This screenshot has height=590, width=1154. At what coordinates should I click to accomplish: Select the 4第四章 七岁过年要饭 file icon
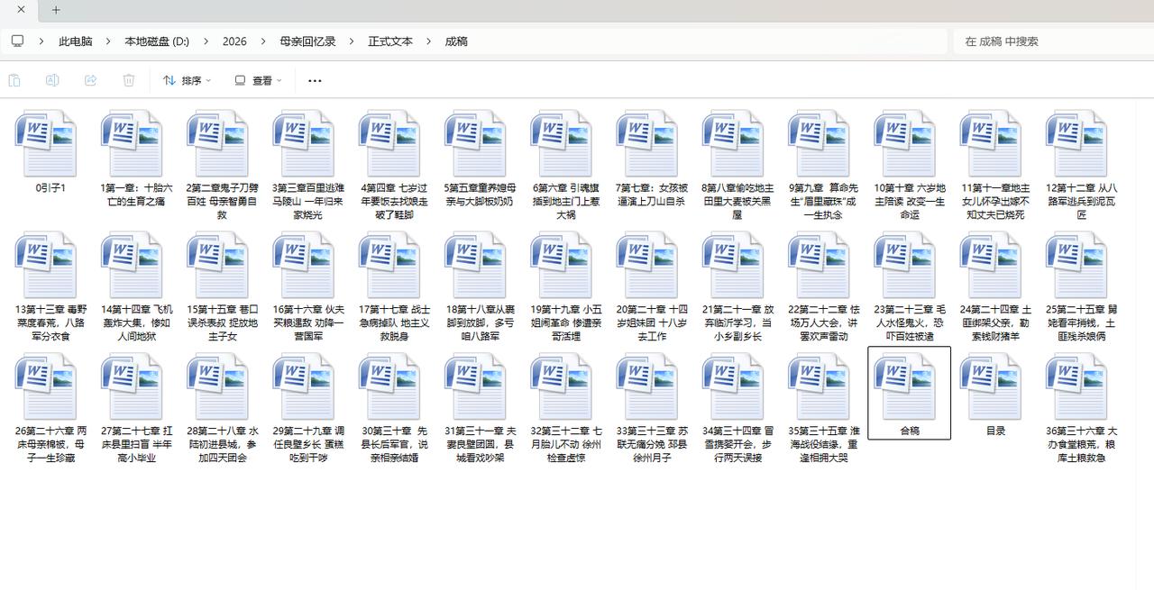tap(390, 143)
